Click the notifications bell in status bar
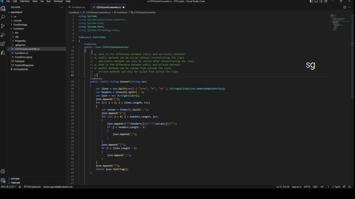Image resolution: width=355 pixels, height=199 pixels. (349, 187)
